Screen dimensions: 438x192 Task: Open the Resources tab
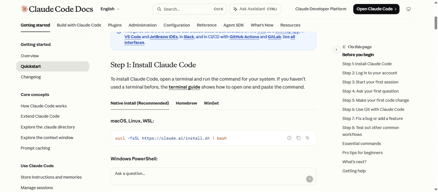(x=290, y=25)
